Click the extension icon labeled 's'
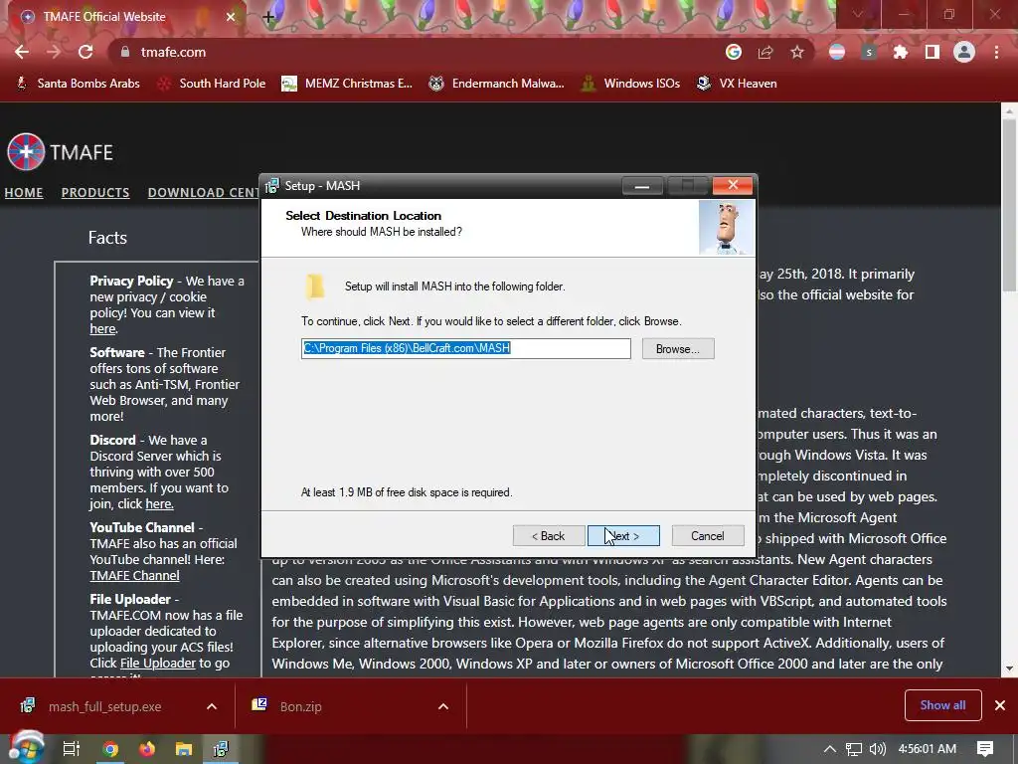1018x764 pixels. [869, 52]
